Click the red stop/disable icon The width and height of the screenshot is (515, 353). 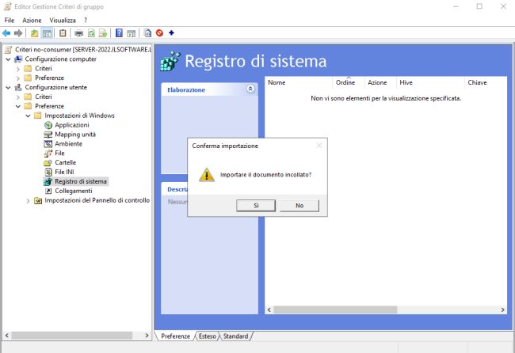pyautogui.click(x=159, y=33)
